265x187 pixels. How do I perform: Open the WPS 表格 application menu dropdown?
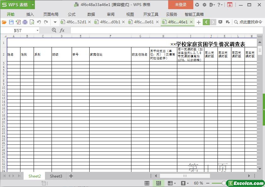[x=33, y=5]
